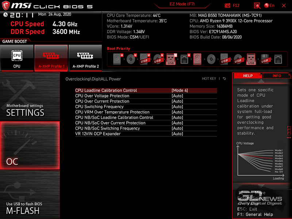The width and height of the screenshot is (292, 219).
Task: Click the Motherboard Temperature 35°C reading
Action: pos(137,21)
